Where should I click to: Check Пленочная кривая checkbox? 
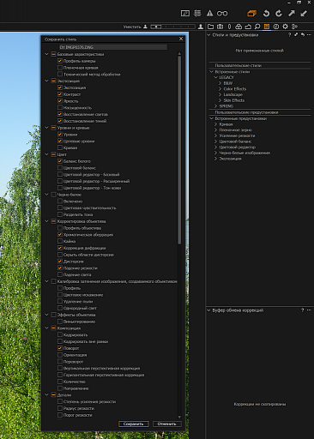pyautogui.click(x=60, y=68)
